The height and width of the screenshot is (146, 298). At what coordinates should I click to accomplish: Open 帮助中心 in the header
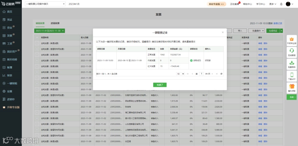[x=248, y=4]
